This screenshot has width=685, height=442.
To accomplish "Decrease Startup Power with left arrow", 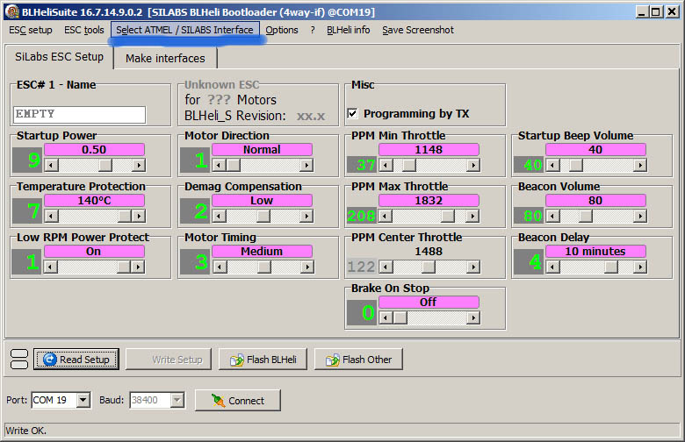I will 51,165.
